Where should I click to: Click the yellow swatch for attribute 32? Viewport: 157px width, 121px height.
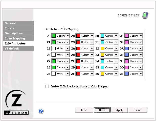(x=102, y=49)
